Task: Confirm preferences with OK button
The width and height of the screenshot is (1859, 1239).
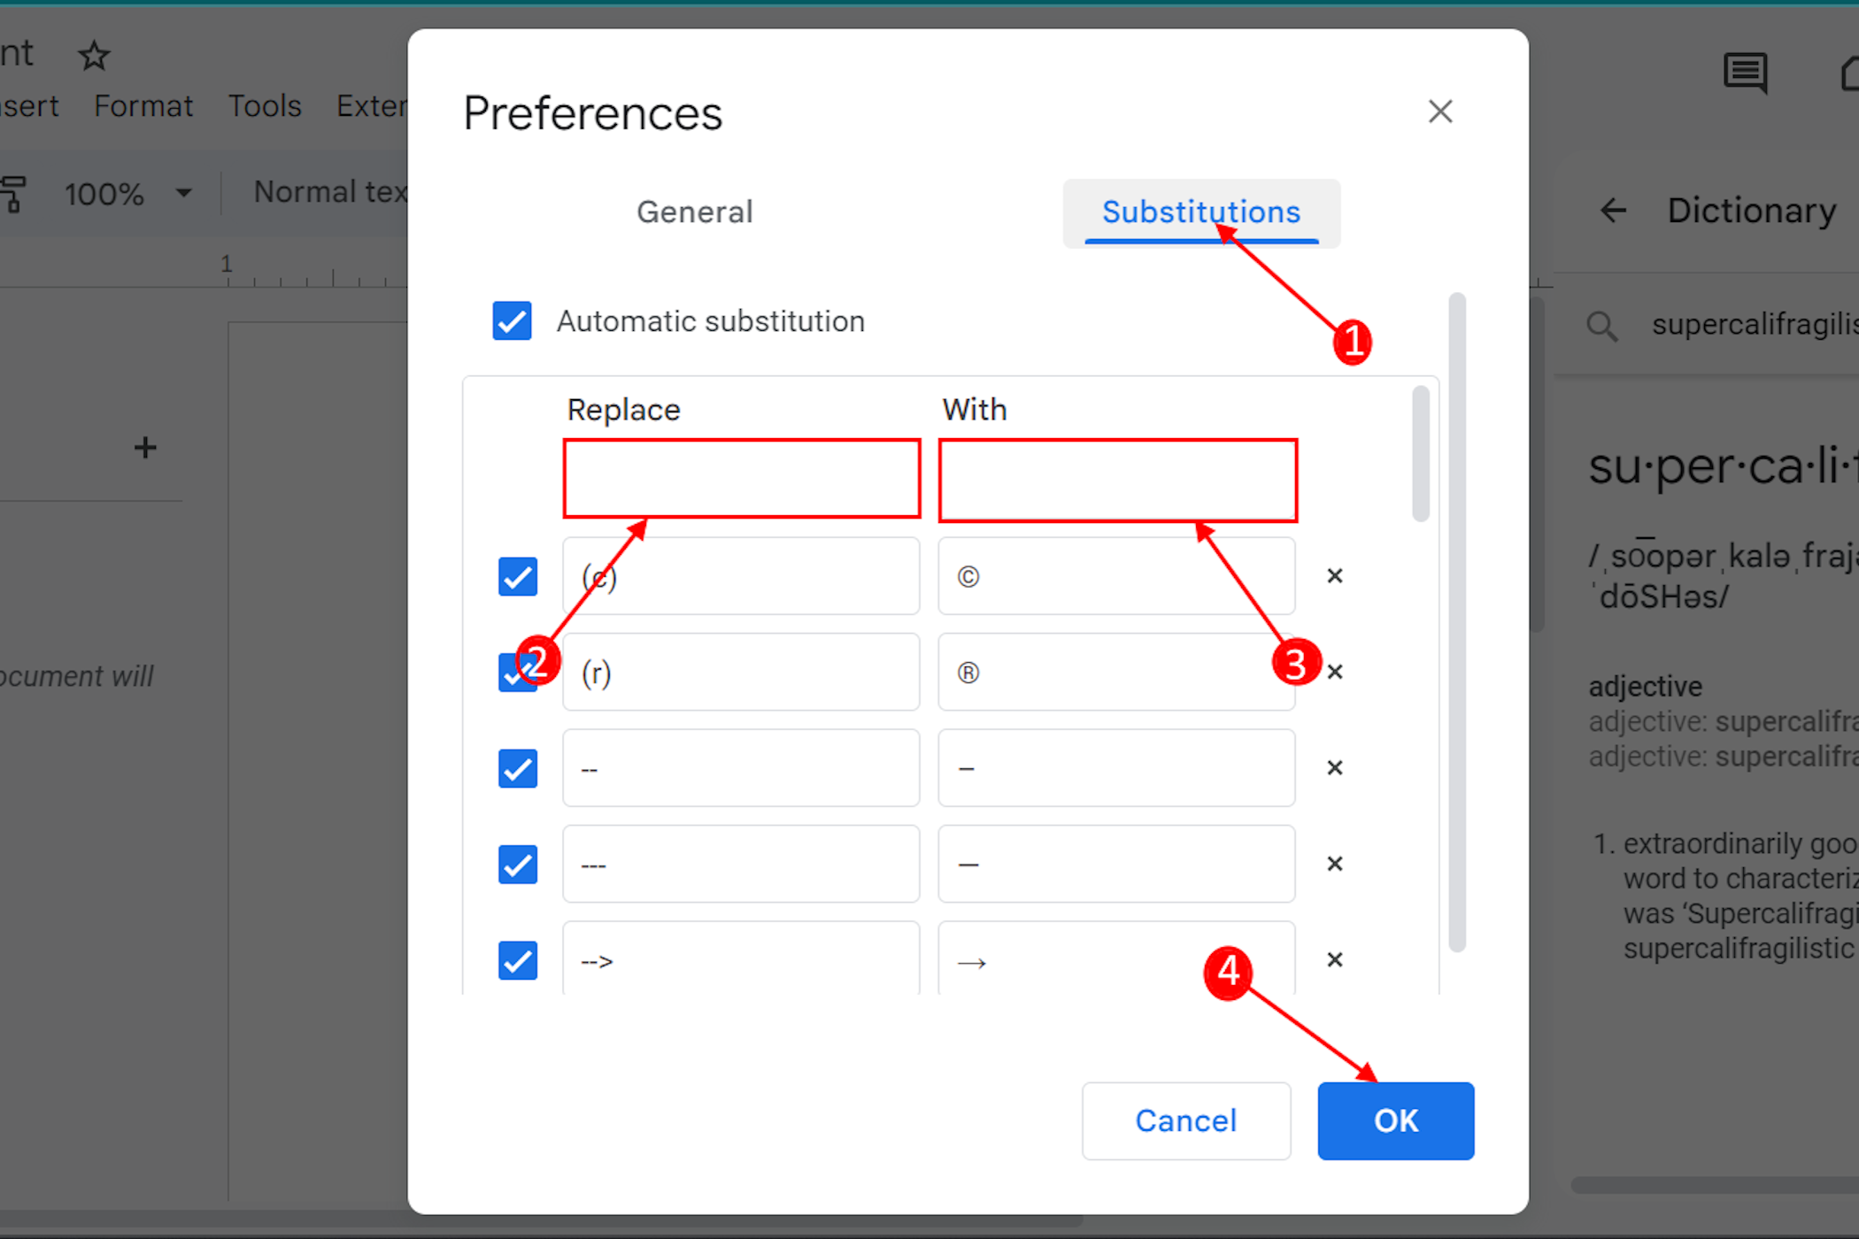Action: click(1395, 1120)
